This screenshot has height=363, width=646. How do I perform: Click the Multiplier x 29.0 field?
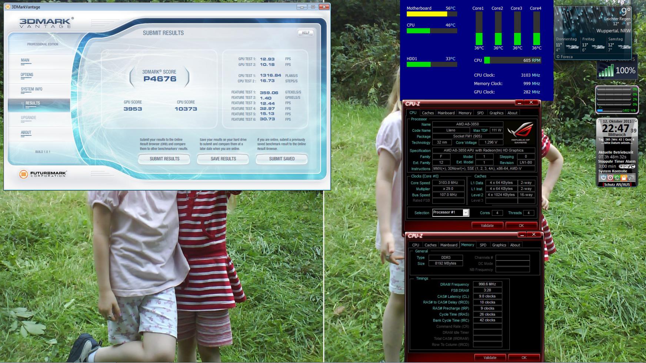[x=448, y=189]
